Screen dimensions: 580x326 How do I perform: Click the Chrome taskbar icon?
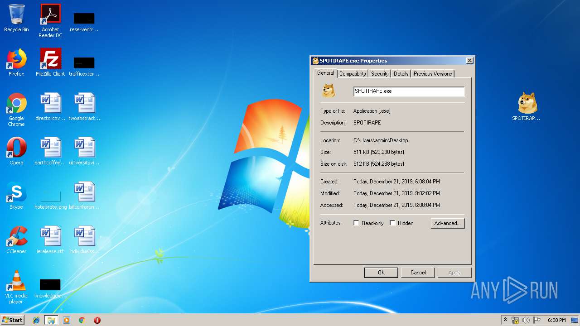(x=82, y=320)
